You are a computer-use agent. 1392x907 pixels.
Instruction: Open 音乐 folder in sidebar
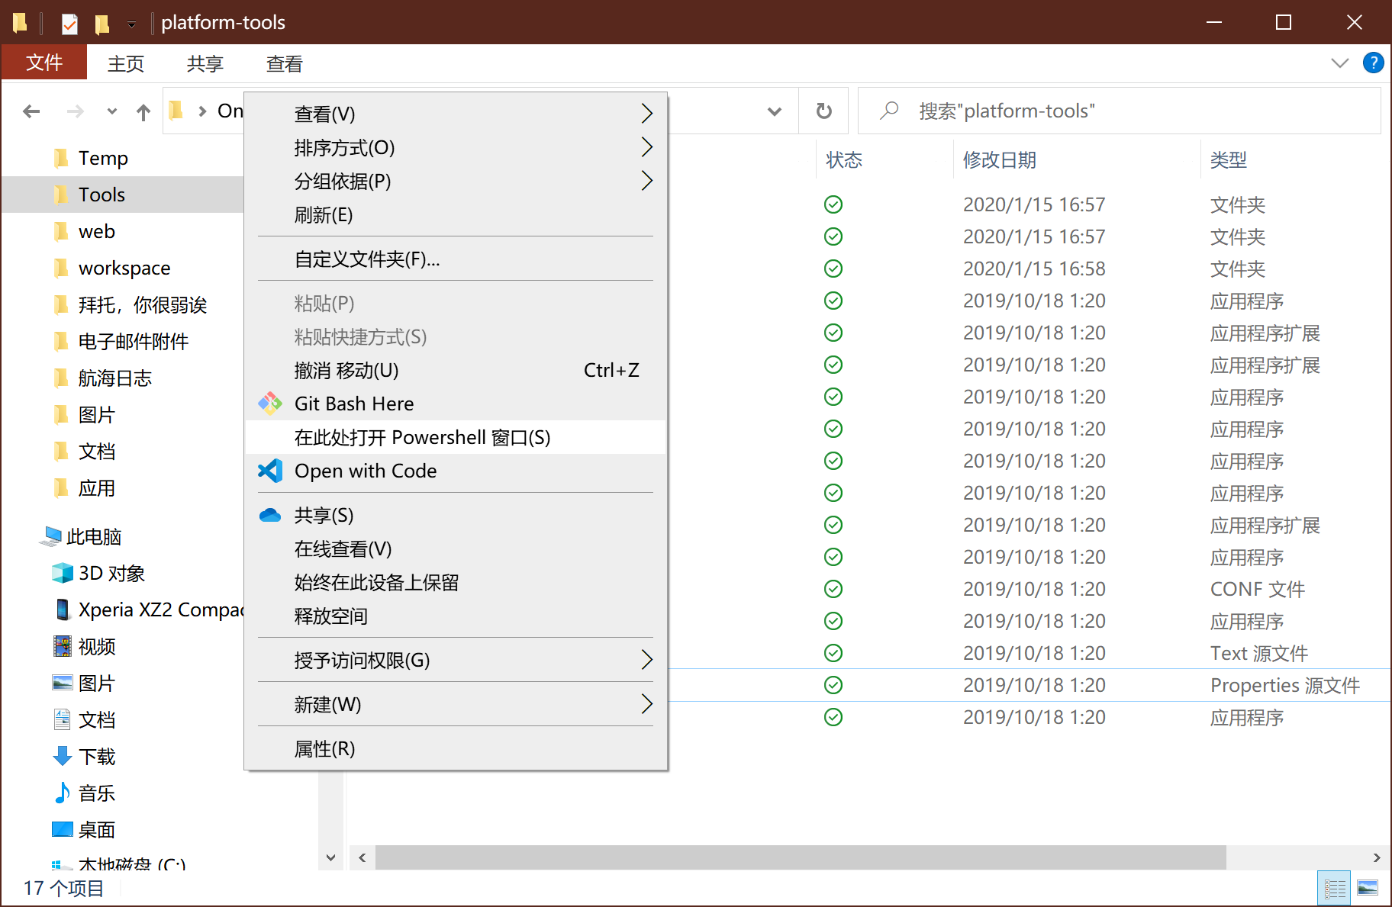[x=85, y=793]
